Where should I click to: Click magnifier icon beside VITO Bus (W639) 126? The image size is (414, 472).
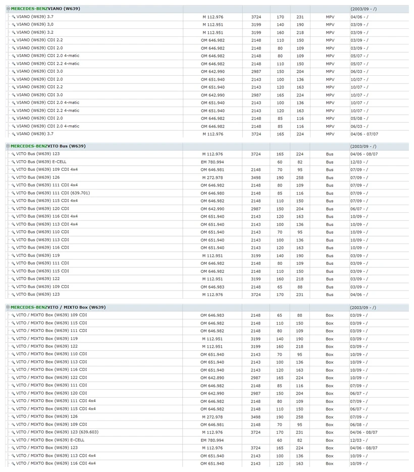pos(13,177)
